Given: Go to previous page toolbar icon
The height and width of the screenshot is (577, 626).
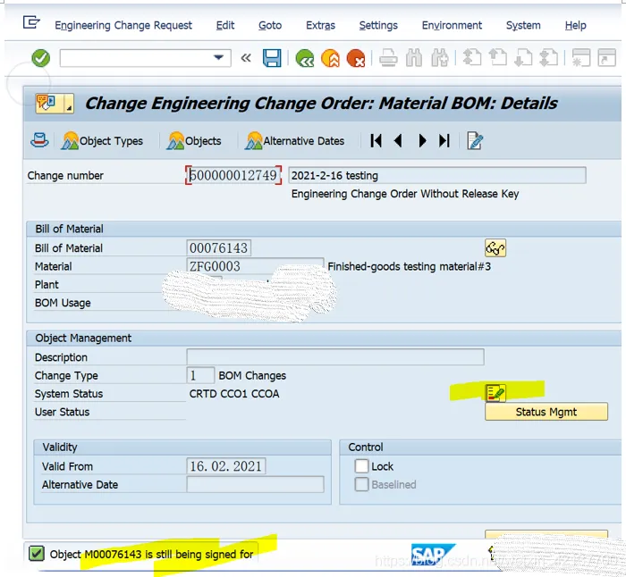Looking at the screenshot, I should 497,58.
